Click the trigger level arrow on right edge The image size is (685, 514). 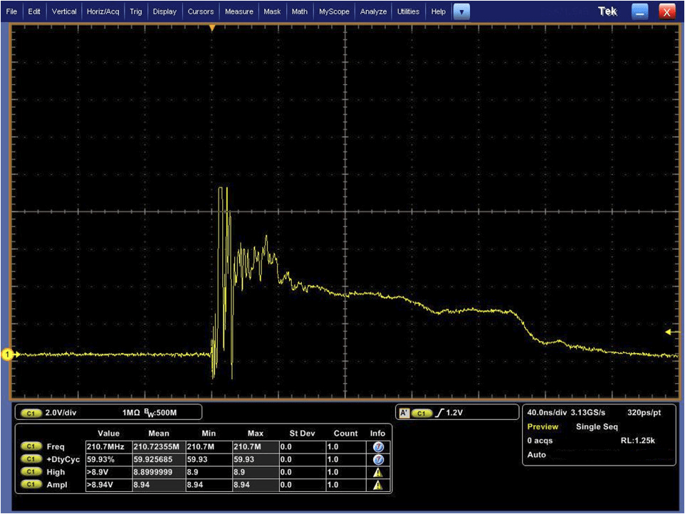point(671,332)
